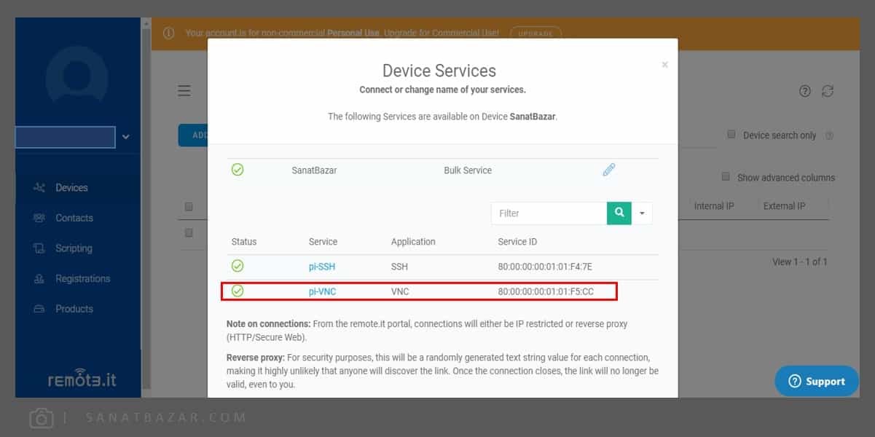
Task: Click the remote.it logo
Action: coord(82,379)
